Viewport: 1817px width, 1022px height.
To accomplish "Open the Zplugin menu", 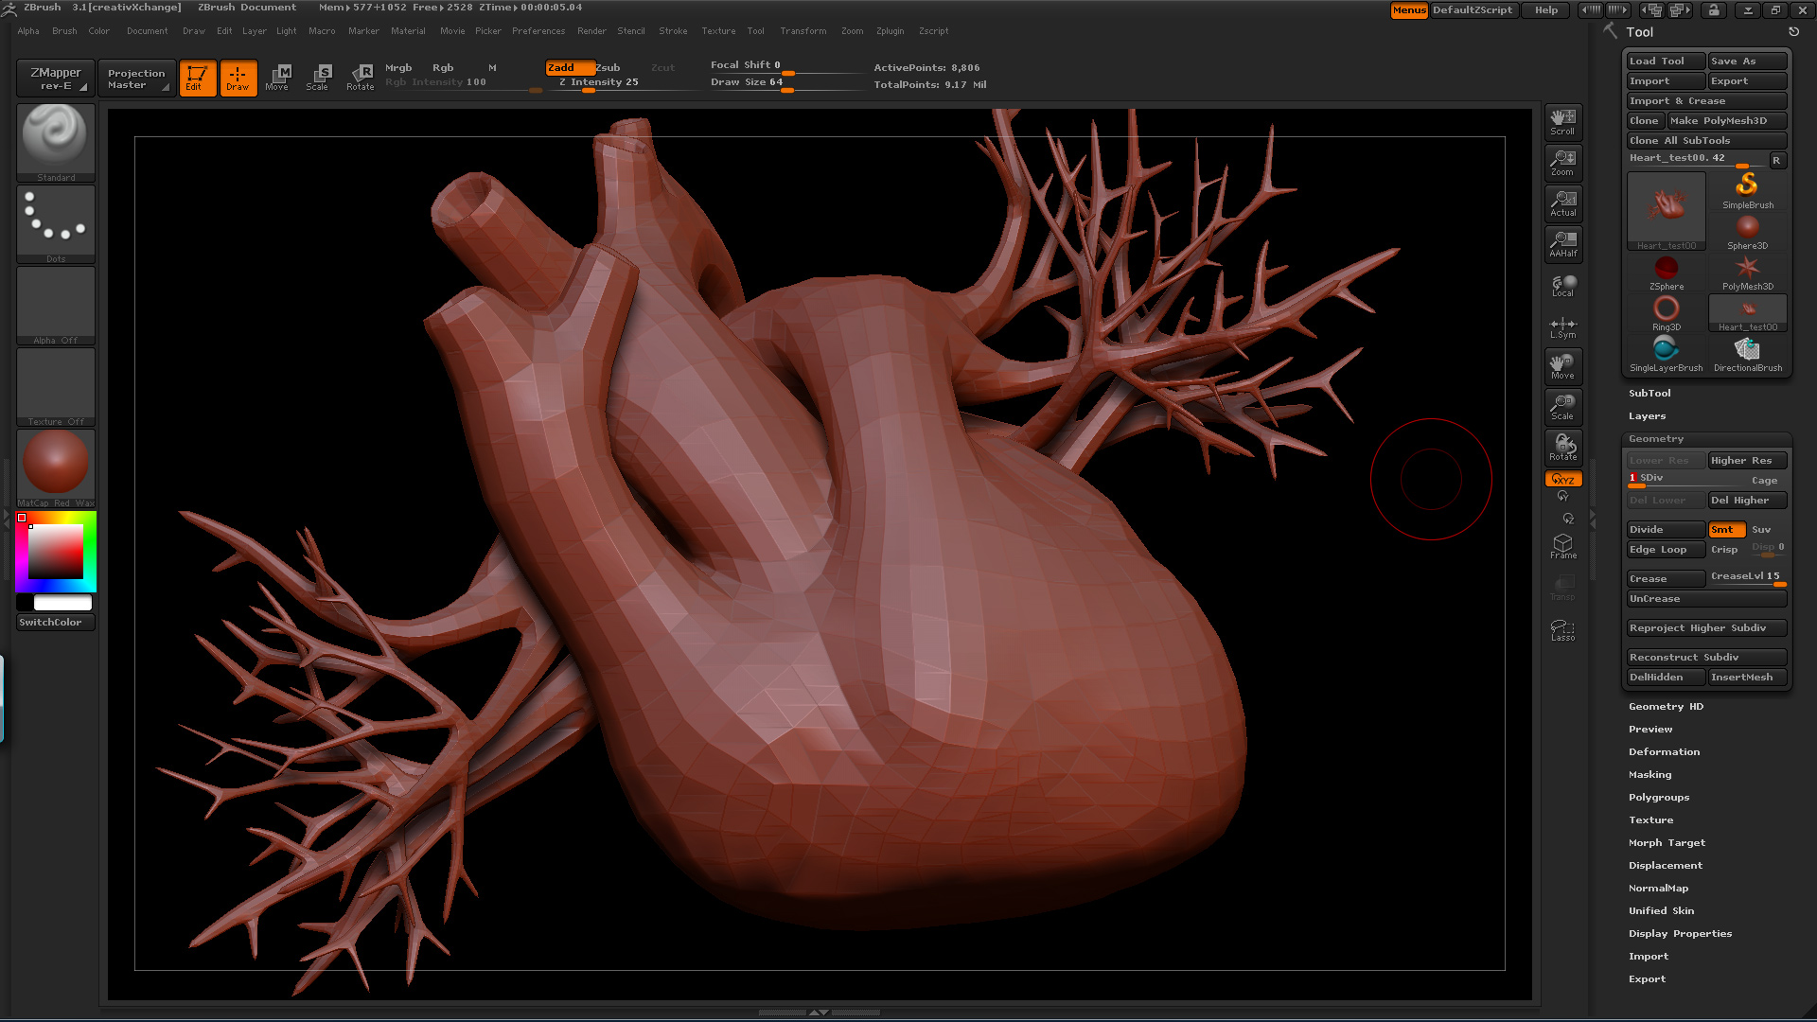I will (x=890, y=31).
